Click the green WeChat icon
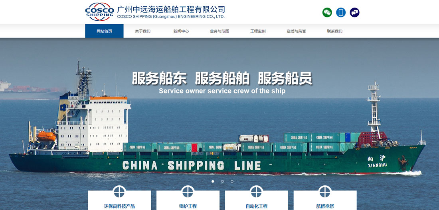Image resolution: width=439 pixels, height=210 pixels. 327,12
